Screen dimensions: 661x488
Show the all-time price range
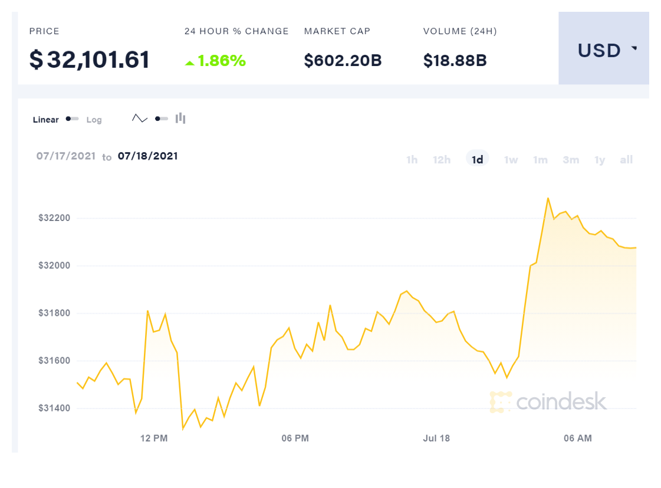click(x=626, y=160)
